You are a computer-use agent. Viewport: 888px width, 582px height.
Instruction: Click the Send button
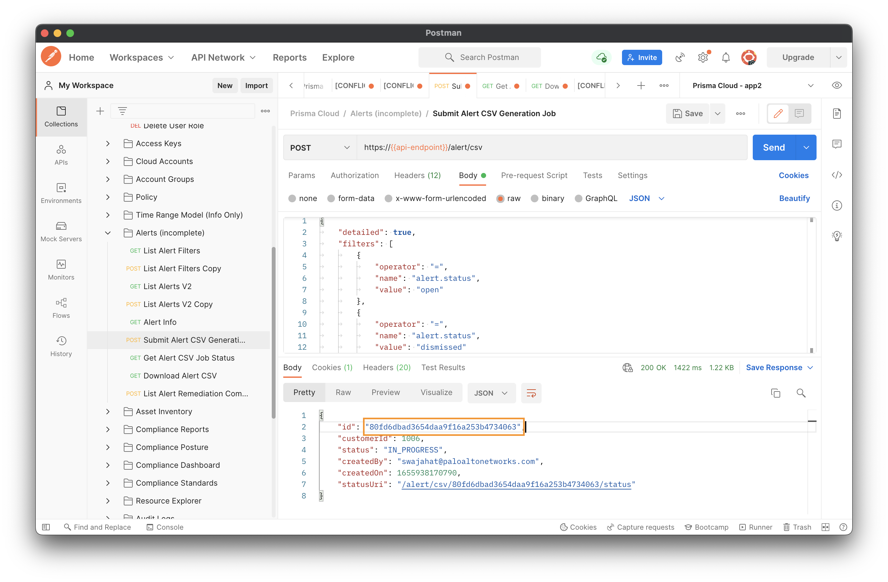tap(774, 147)
